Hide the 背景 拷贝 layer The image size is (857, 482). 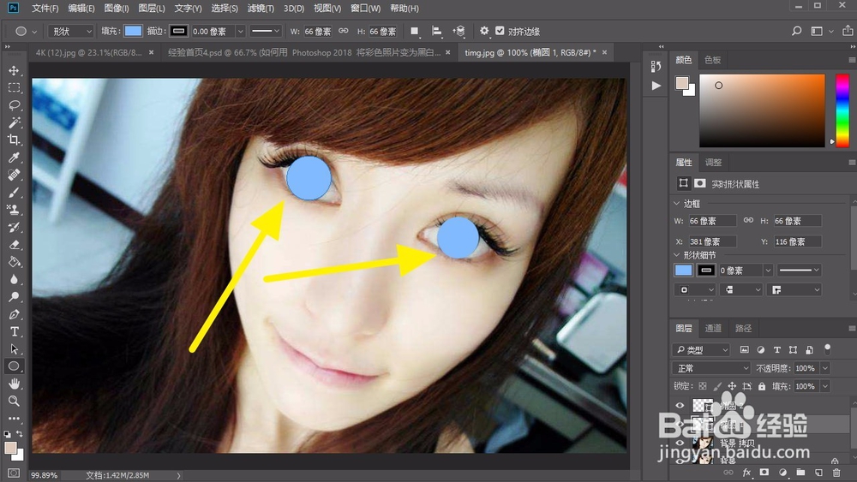pos(680,443)
